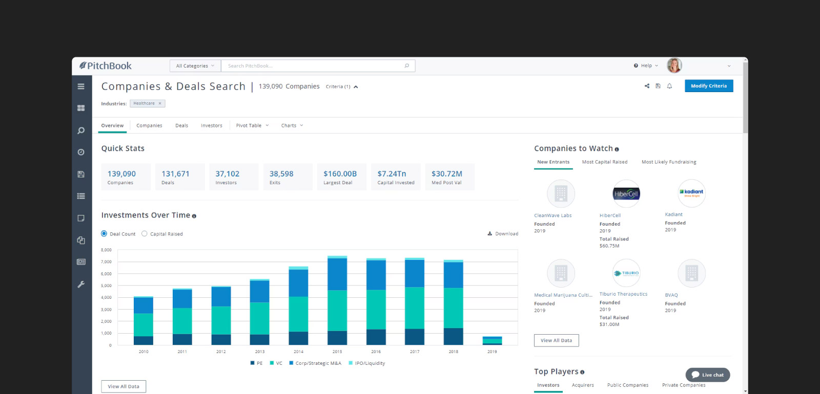Open the notes icon in sidebar
The height and width of the screenshot is (394, 820).
81,218
